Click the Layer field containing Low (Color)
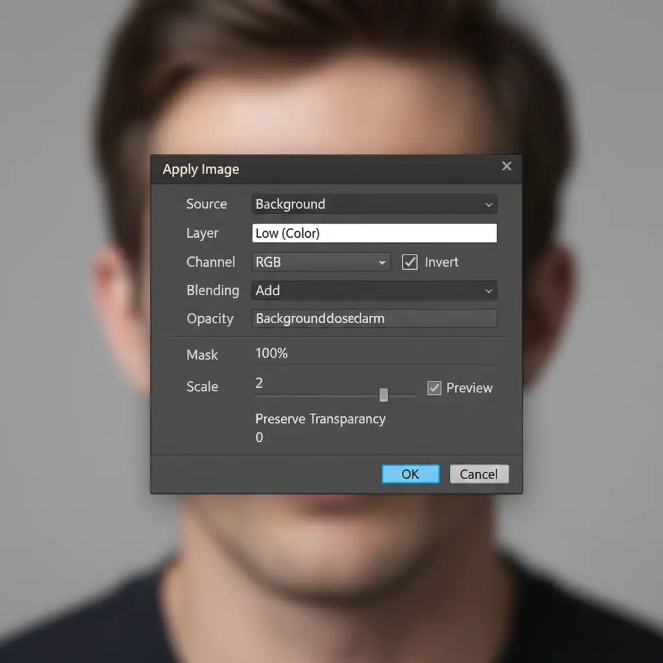 (x=374, y=233)
